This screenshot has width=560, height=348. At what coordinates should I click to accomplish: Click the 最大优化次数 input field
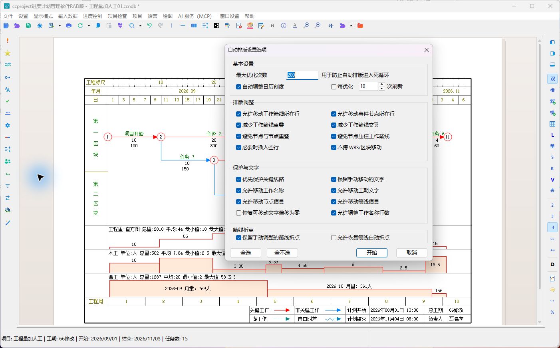tap(302, 75)
